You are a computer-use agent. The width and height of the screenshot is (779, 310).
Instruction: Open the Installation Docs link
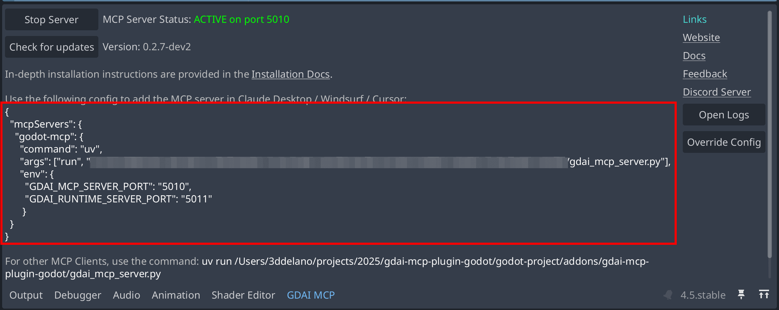pos(290,74)
